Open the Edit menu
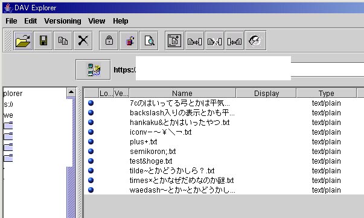Viewport: 364px width, 218px height. (31, 21)
